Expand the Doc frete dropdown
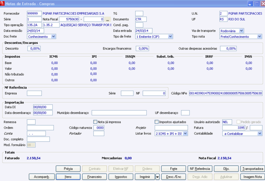Image resolution: width=265 pixels, height=181 pixels. pyautogui.click(x=54, y=36)
